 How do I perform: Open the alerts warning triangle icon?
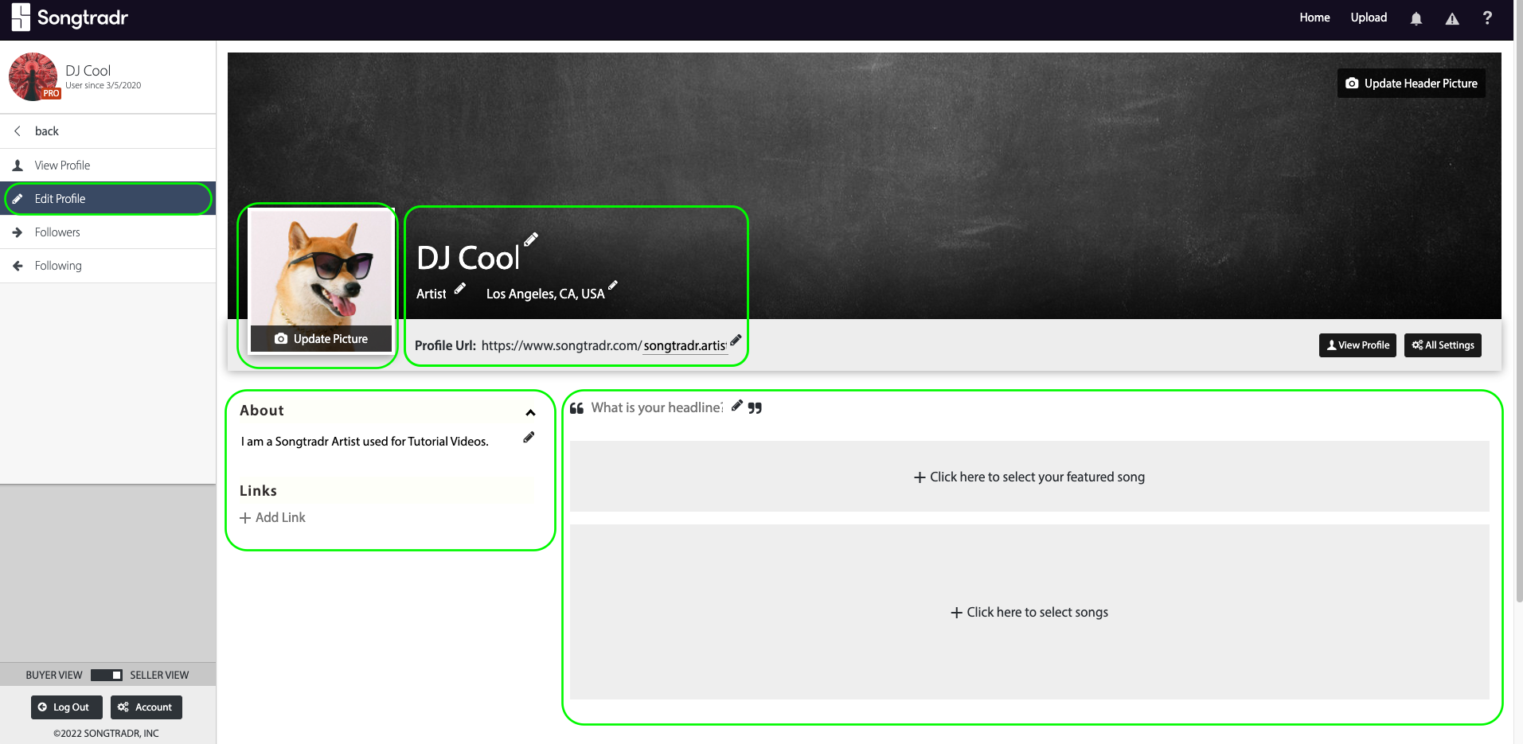pos(1452,18)
